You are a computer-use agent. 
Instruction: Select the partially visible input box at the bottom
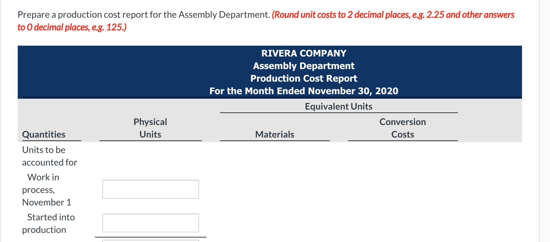[150, 241]
